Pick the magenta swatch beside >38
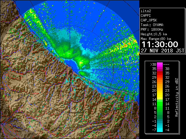Viewport: 186px width, 139px height. 160,65
